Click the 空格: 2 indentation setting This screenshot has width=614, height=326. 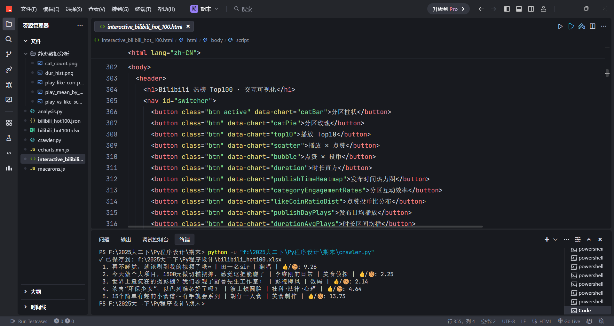coord(488,321)
